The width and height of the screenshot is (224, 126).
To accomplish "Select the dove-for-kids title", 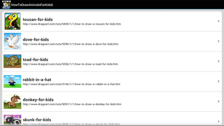I will click(36, 39).
